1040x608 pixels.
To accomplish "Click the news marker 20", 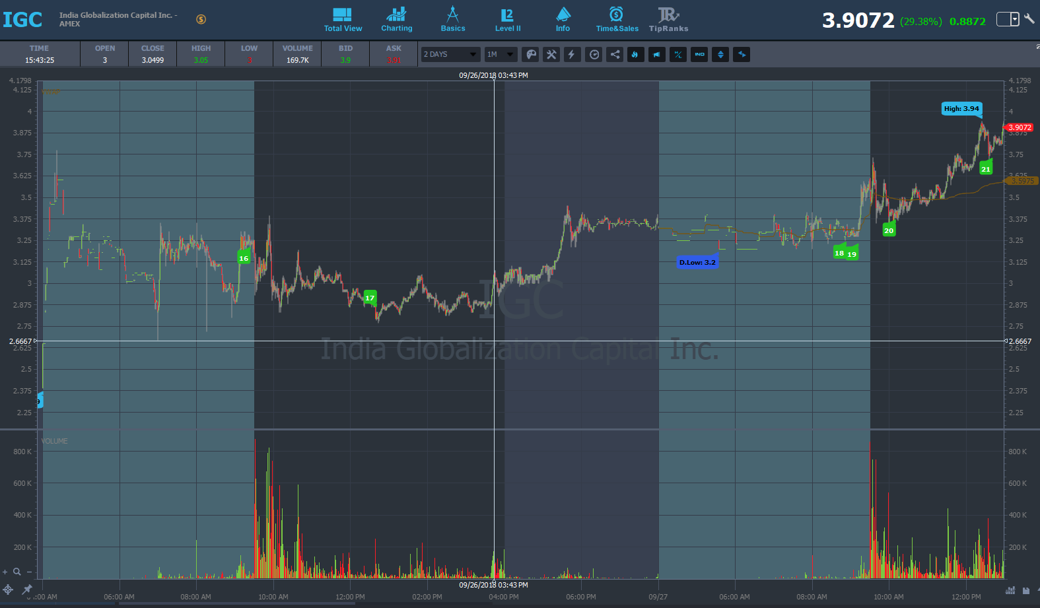I will point(889,230).
